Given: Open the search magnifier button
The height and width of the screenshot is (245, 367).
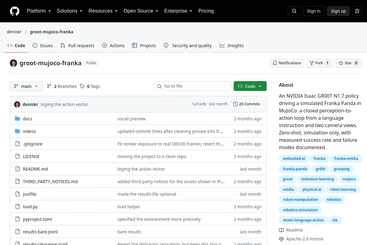Looking at the screenshot, I should coord(294,11).
